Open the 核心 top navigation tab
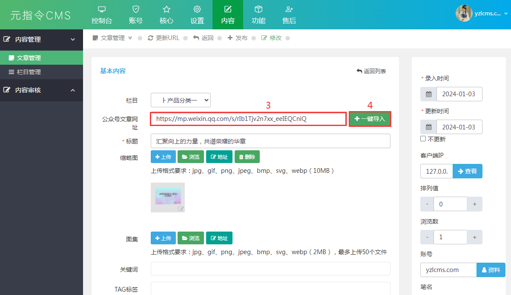The height and width of the screenshot is (295, 511). click(167, 14)
